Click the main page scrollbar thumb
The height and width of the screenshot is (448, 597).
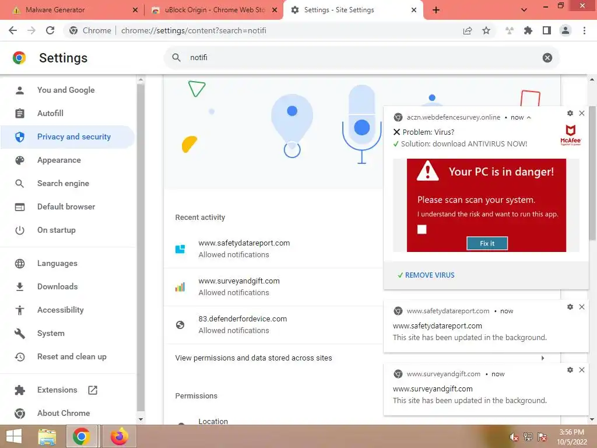592,173
